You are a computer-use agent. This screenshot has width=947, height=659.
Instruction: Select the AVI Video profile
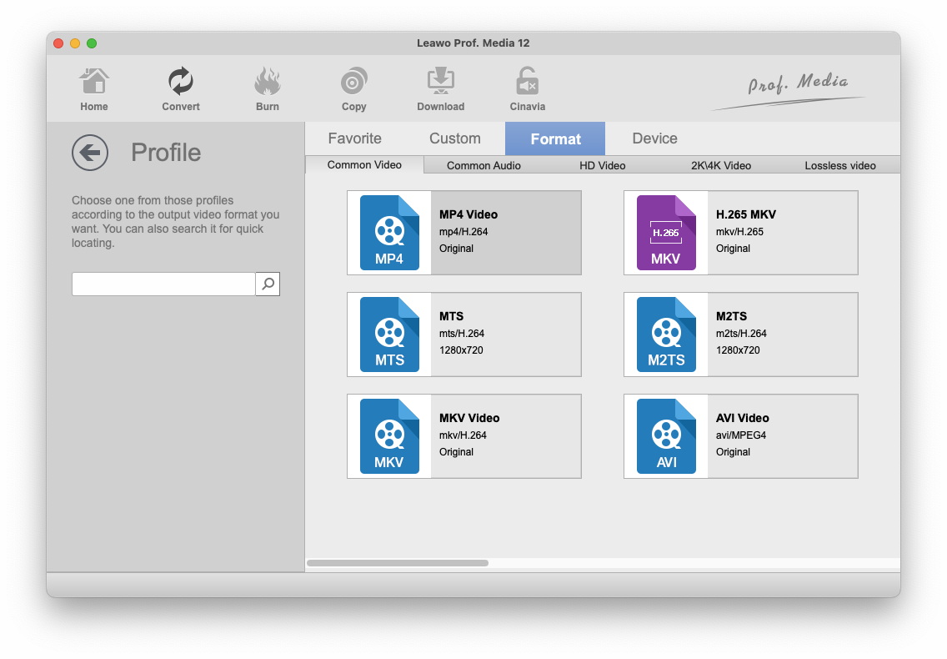point(740,436)
